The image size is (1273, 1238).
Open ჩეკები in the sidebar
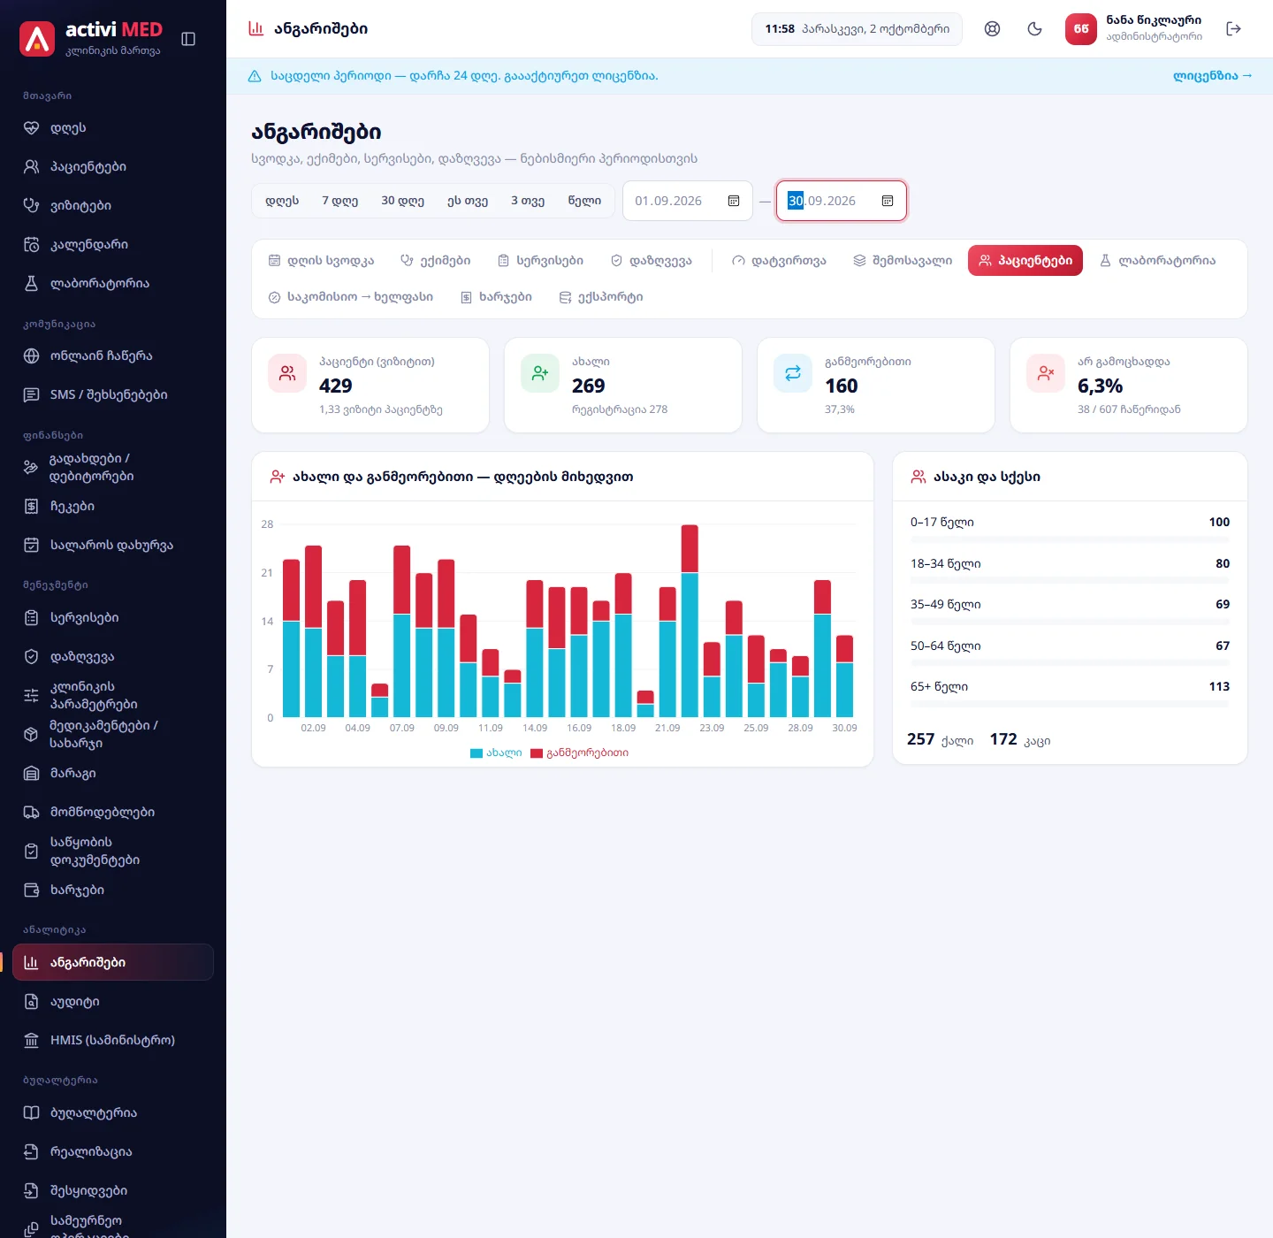tap(113, 507)
